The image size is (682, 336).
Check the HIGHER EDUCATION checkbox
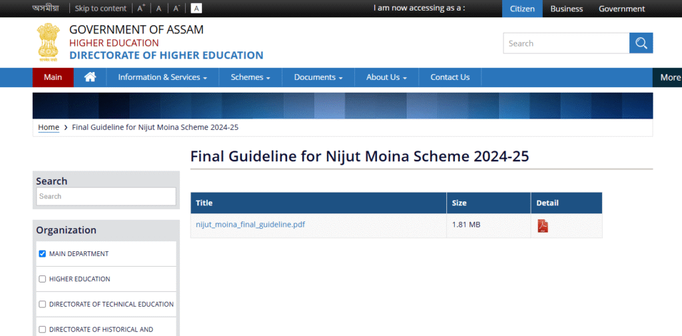42,279
